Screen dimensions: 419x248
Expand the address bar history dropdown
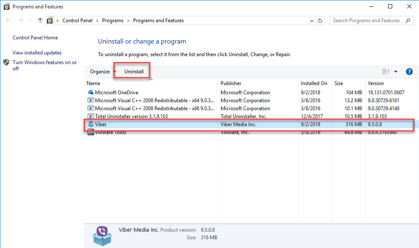pos(311,21)
